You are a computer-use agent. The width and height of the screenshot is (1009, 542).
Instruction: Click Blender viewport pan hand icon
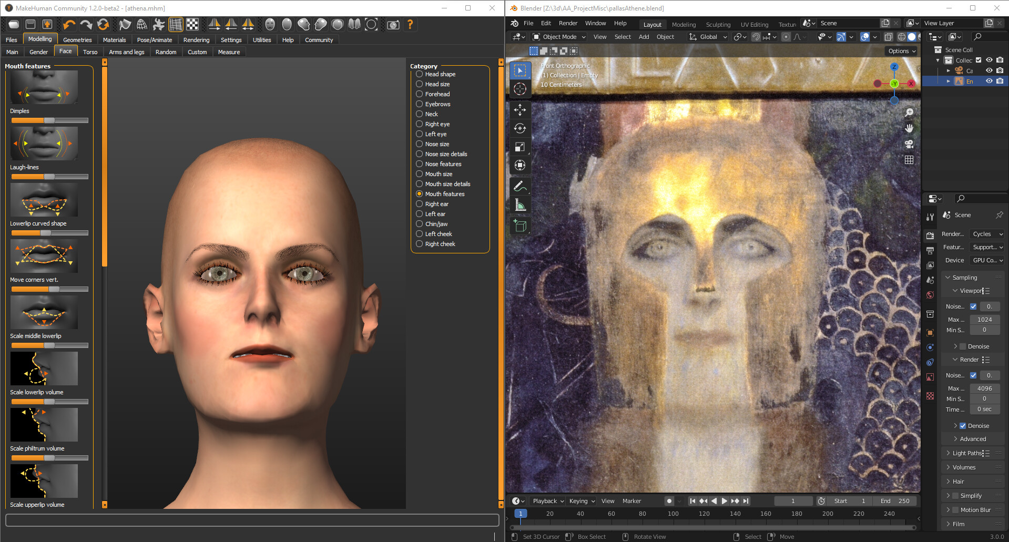click(909, 128)
